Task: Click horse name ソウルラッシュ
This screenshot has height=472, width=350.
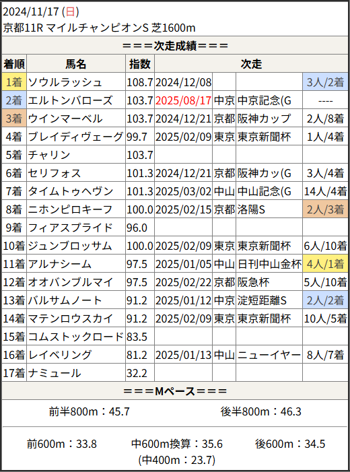Action: pos(65,82)
